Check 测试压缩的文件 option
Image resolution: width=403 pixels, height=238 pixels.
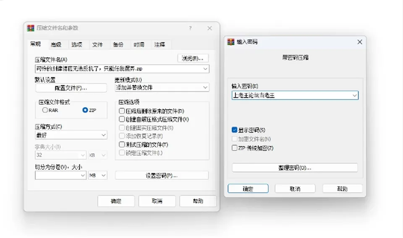[122, 145]
